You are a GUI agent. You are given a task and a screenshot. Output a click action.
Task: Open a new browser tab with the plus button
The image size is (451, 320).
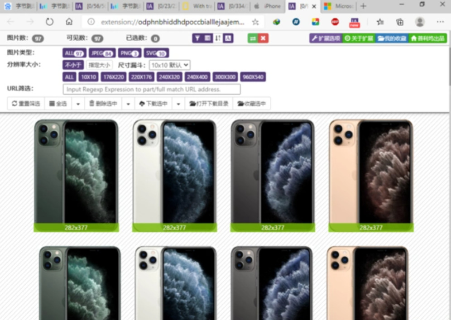(363, 6)
